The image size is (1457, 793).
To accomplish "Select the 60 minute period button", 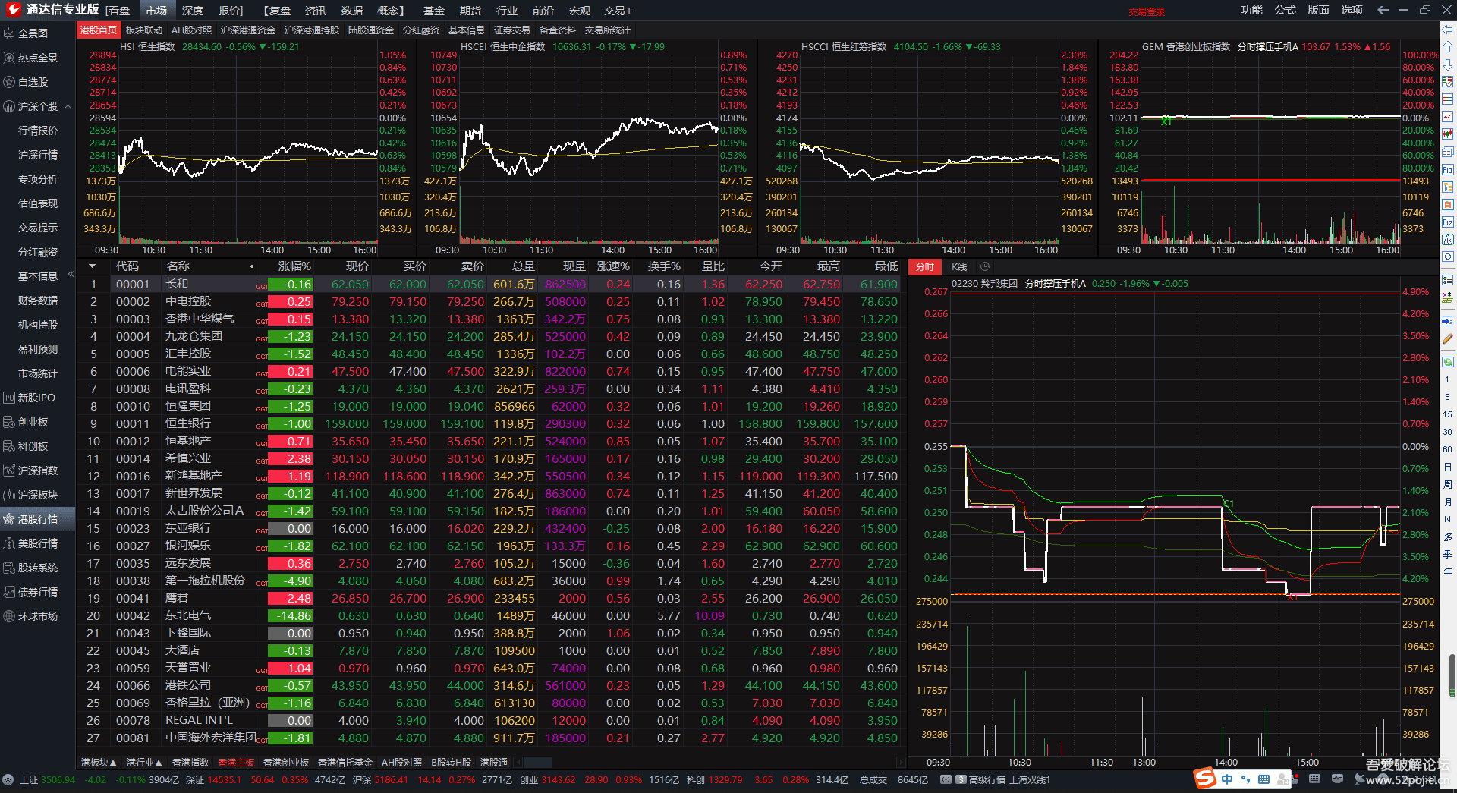I will (x=1448, y=449).
